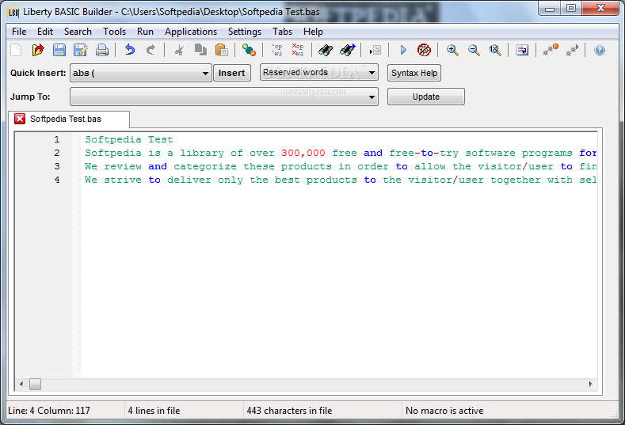The image size is (625, 425).
Task: Click the text 'Softpedia Test' on line 1
Action: pos(129,139)
